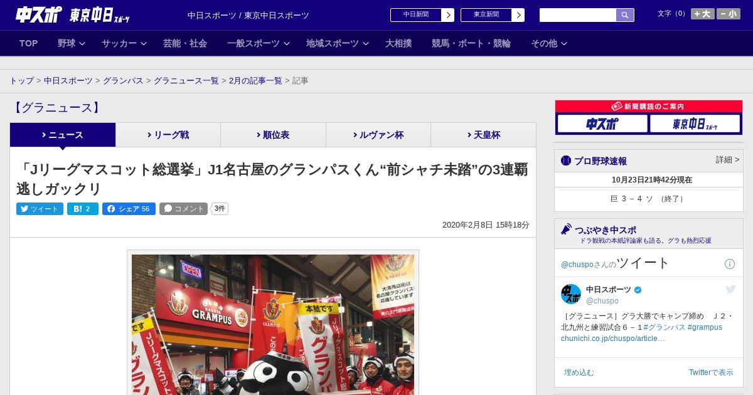Image resolution: width=753 pixels, height=395 pixels.
Task: Click the Hatena B! bookmark button
Action: click(x=83, y=209)
